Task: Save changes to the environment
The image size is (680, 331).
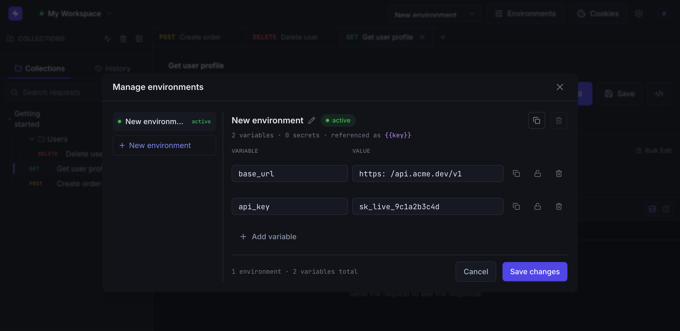Action: point(535,272)
